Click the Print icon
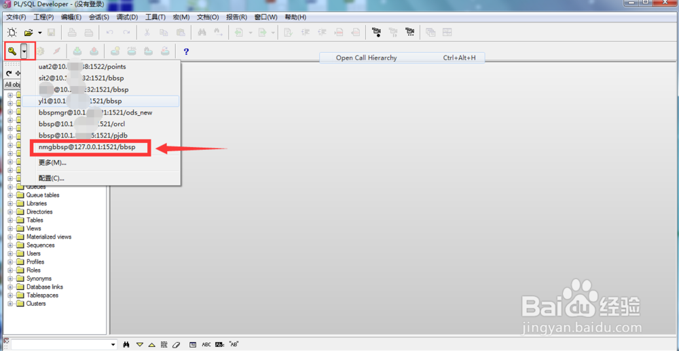Screen dimensions: 679x351 click(72, 33)
